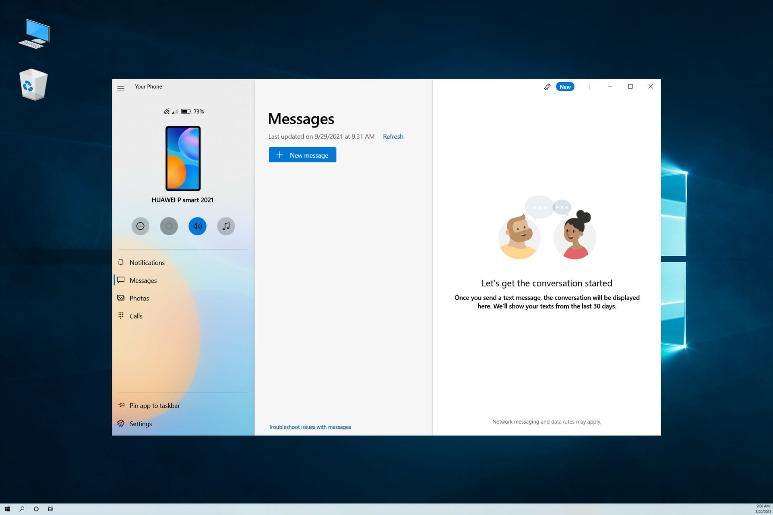
Task: Start a New message
Action: click(x=302, y=155)
